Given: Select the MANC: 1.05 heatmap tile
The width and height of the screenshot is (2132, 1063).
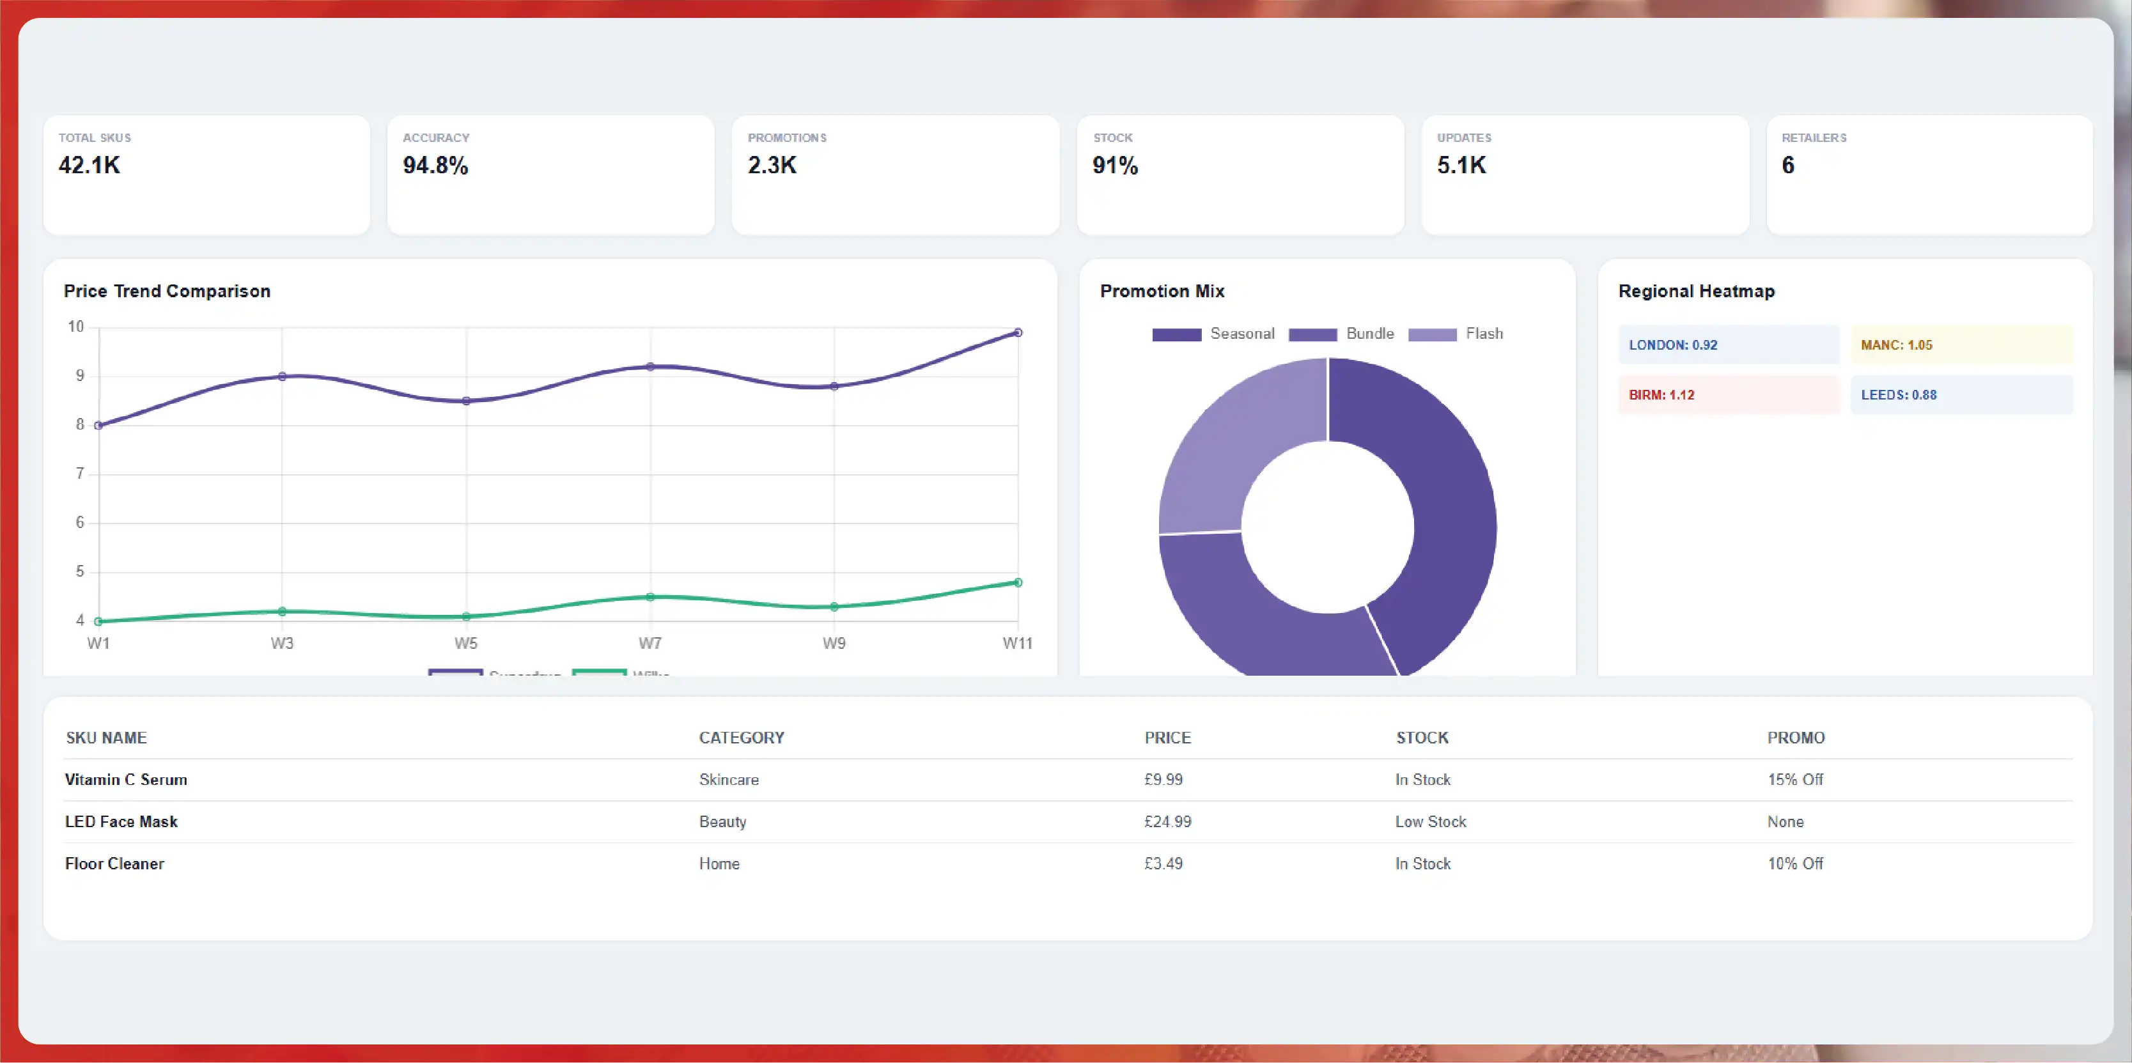Looking at the screenshot, I should (1961, 345).
